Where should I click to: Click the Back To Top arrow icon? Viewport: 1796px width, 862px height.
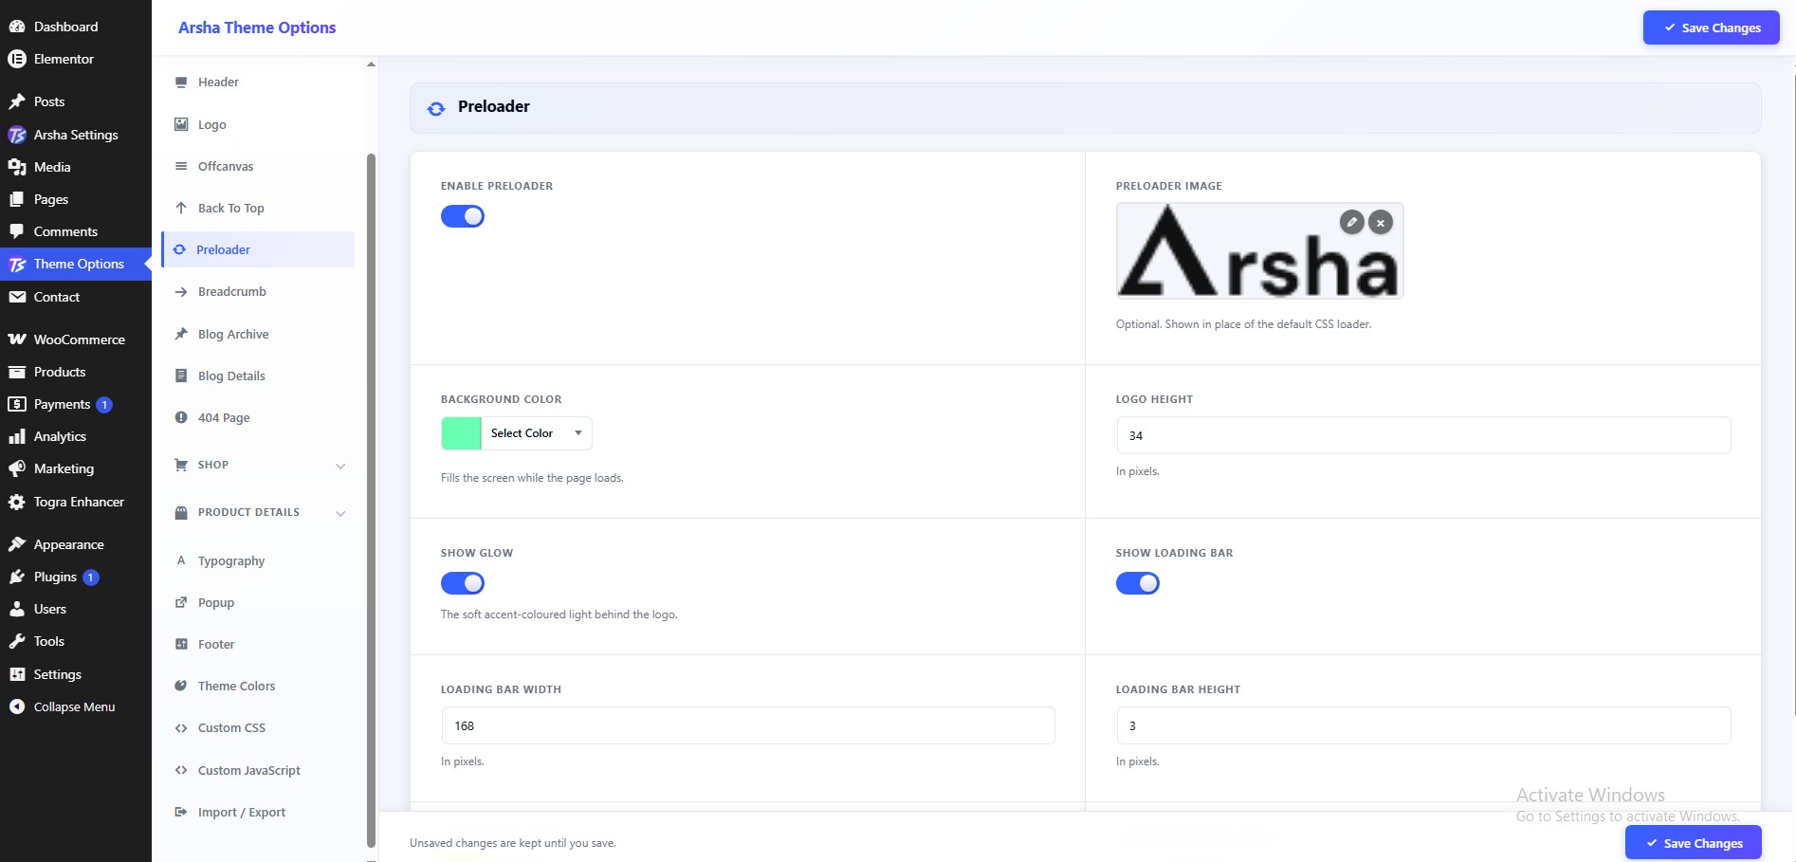click(x=181, y=208)
